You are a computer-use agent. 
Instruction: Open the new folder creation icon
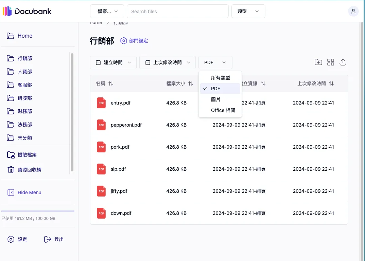(x=318, y=62)
